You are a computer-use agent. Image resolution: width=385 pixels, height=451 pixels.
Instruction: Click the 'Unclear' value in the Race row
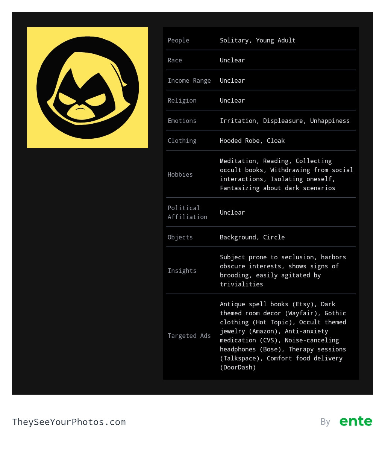point(232,60)
